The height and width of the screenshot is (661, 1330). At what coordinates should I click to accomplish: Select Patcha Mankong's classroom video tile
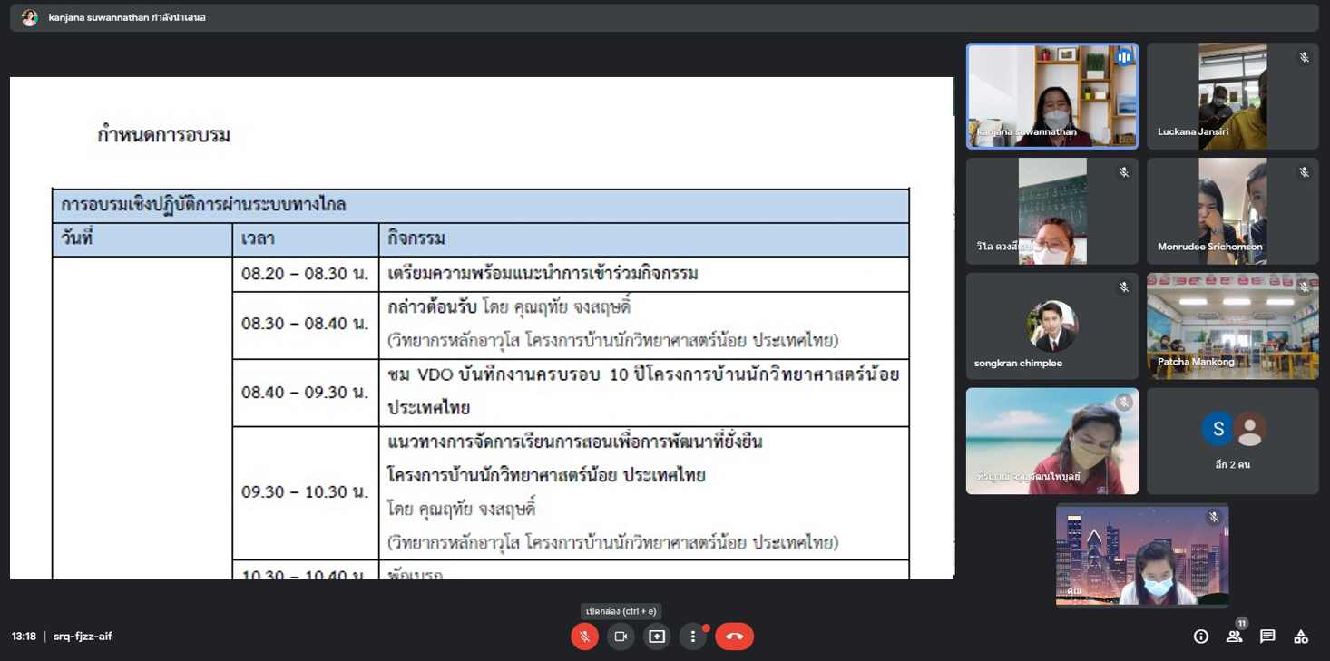(x=1233, y=326)
